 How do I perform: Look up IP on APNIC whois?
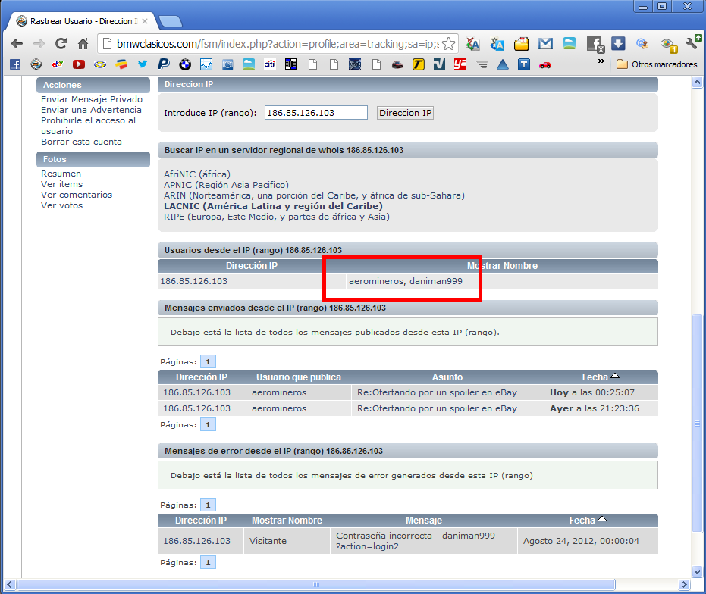(227, 185)
